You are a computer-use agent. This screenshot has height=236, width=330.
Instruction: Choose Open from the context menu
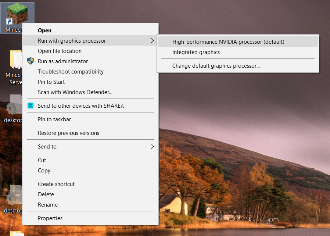click(90, 30)
